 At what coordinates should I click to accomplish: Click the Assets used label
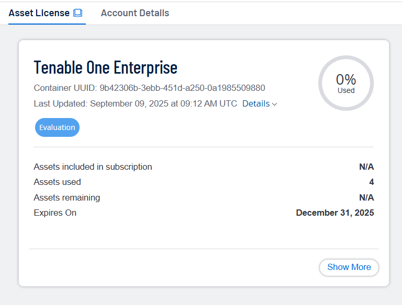click(57, 182)
